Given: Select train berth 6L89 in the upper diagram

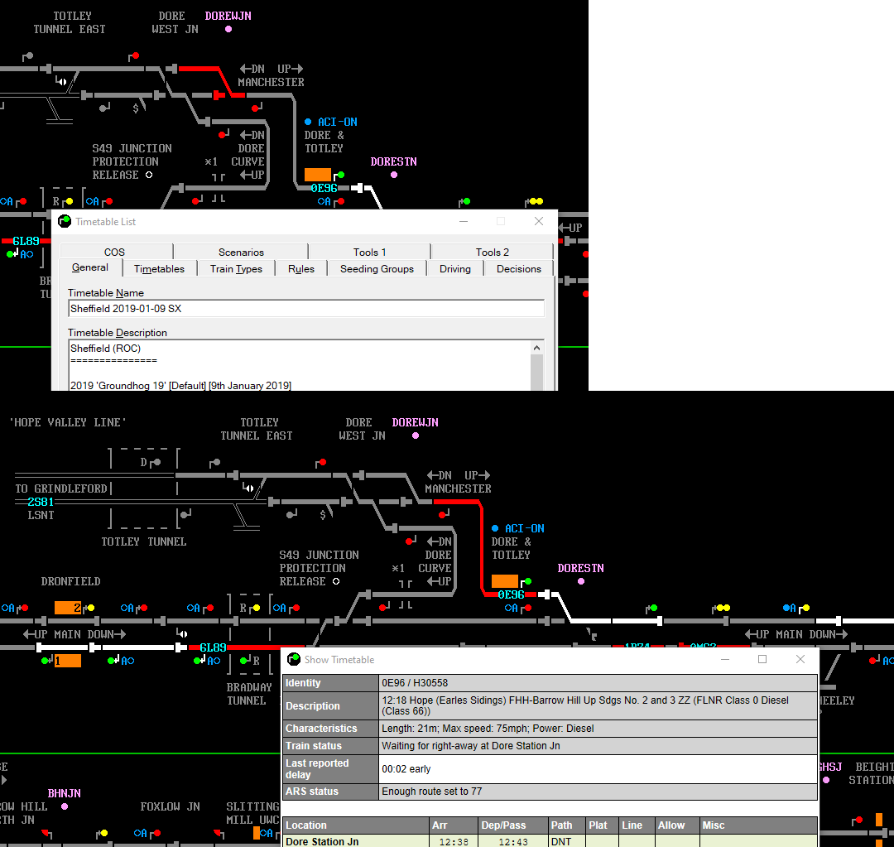Looking at the screenshot, I should 26,241.
